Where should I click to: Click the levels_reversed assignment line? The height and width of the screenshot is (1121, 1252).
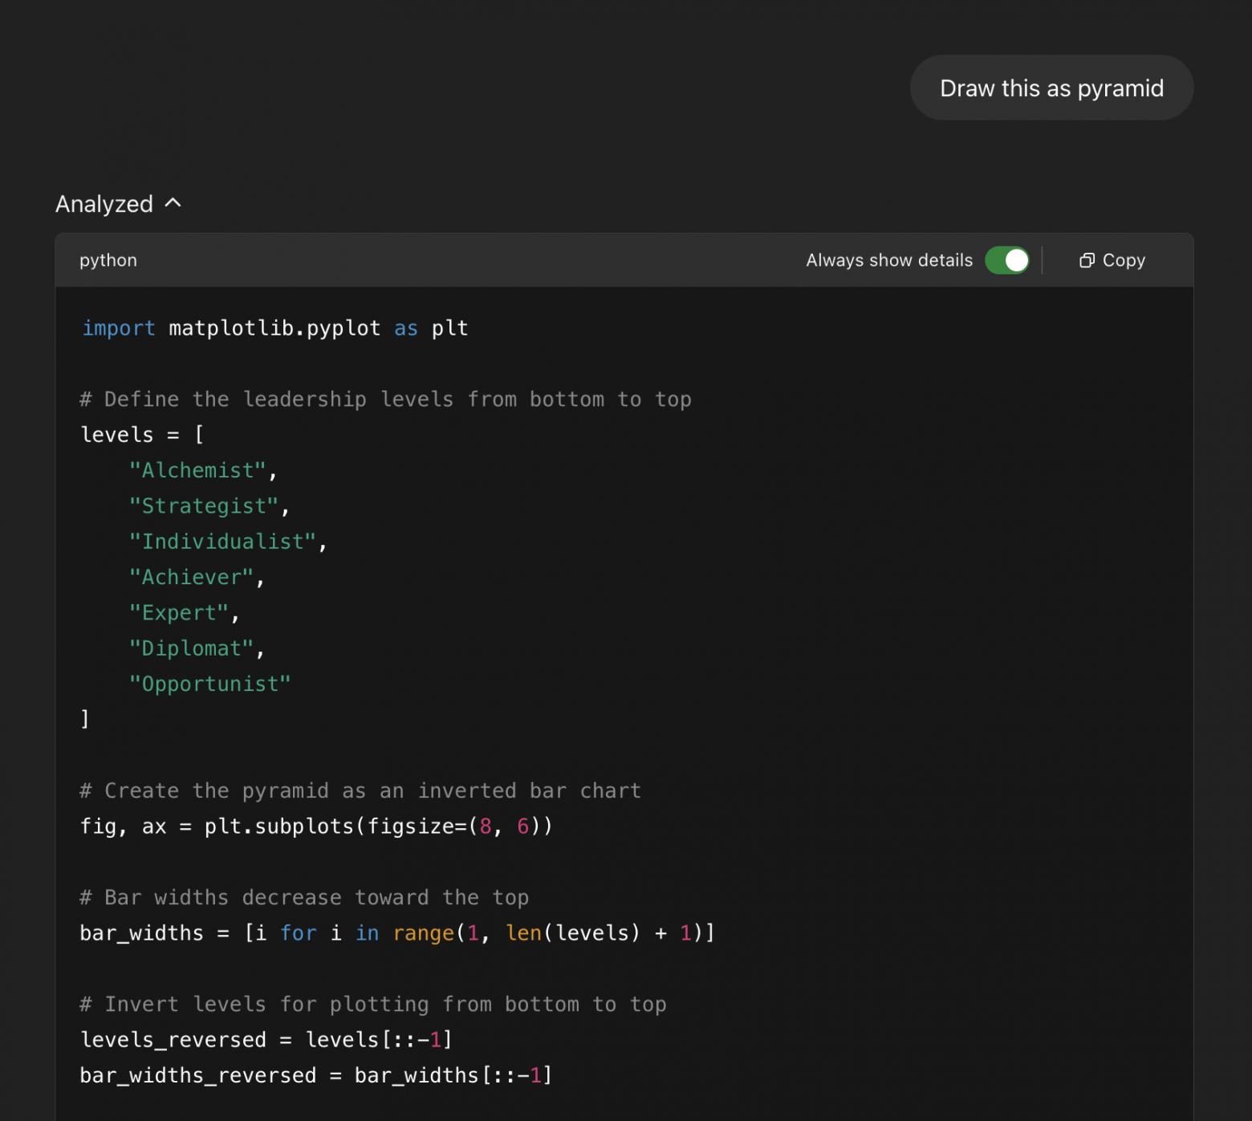[x=266, y=1040]
